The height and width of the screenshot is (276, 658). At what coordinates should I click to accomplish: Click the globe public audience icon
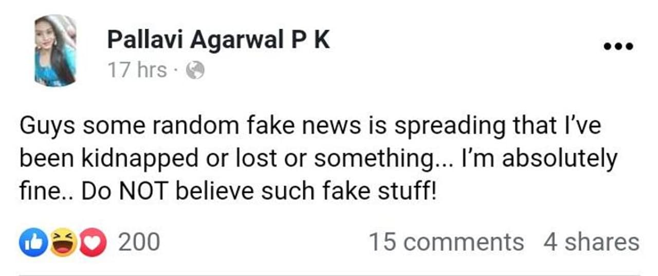[x=195, y=70]
